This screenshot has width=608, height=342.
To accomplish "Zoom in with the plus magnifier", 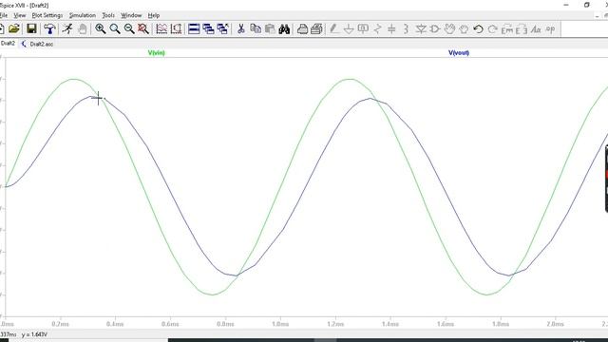I will (x=101, y=28).
